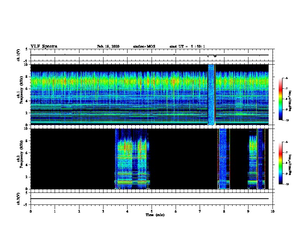
Task: Click the "8" kHz tick on ch.2 frequency axis
Action: coord(27,141)
